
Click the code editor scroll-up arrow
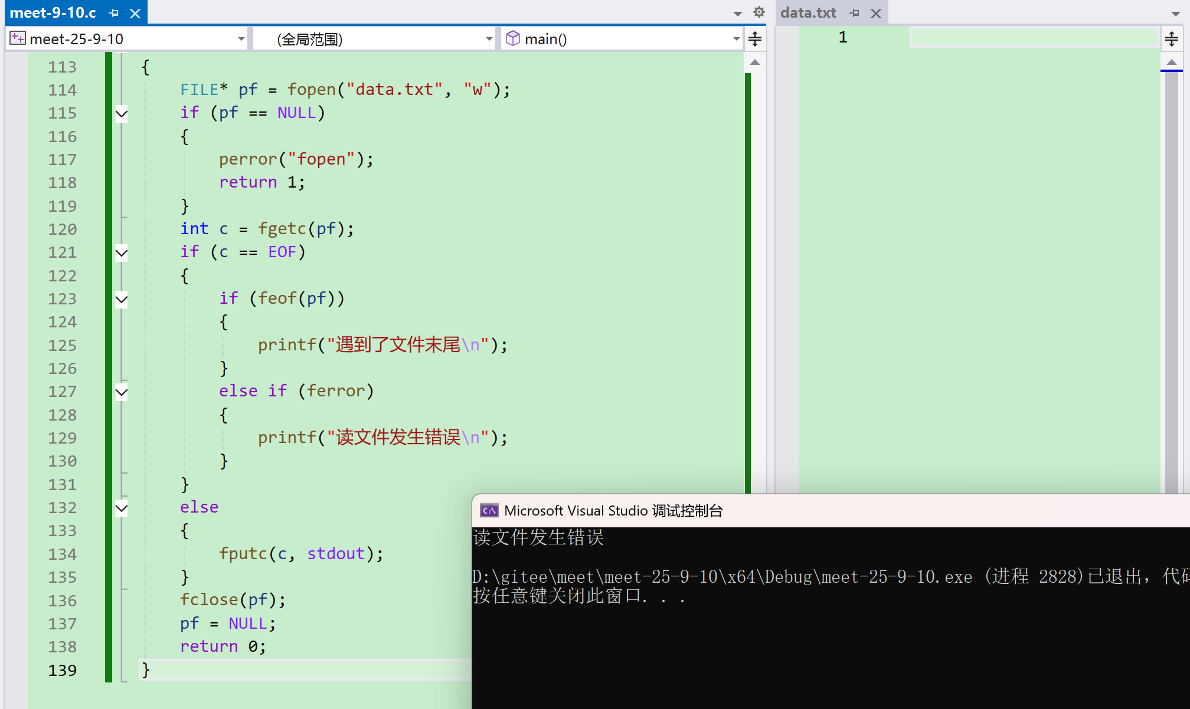click(755, 62)
